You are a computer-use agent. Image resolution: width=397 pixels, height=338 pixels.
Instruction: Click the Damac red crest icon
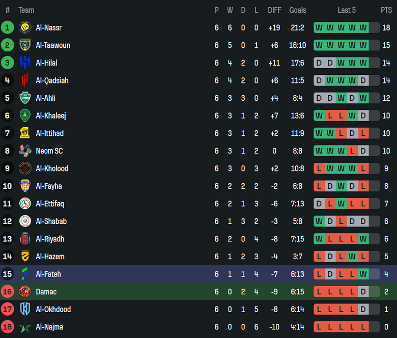(25, 292)
